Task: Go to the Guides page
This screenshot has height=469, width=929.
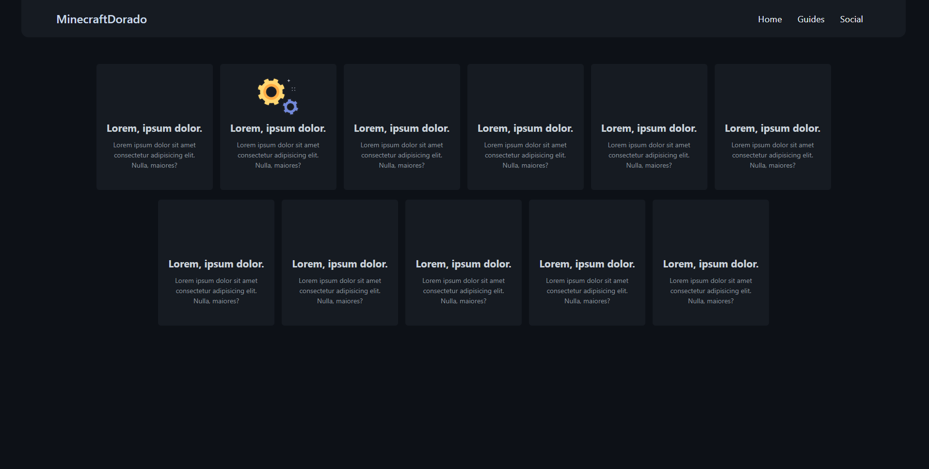Action: click(811, 19)
